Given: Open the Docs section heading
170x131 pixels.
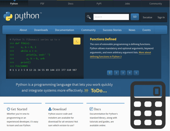Looking at the screenshot, I should point(97,109).
